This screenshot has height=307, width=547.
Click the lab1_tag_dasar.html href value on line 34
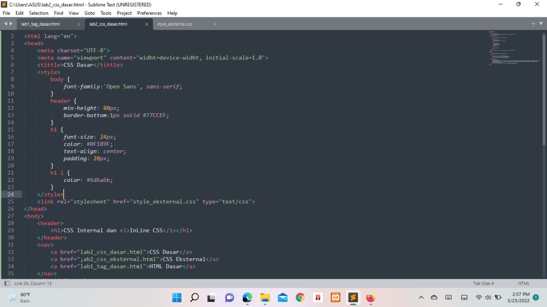tap(111, 266)
